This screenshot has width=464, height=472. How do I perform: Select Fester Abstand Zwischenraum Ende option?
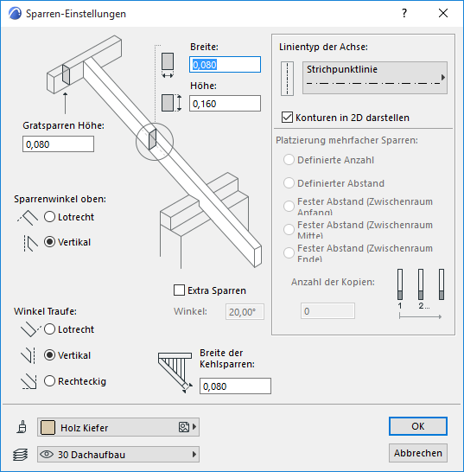pyautogui.click(x=289, y=252)
